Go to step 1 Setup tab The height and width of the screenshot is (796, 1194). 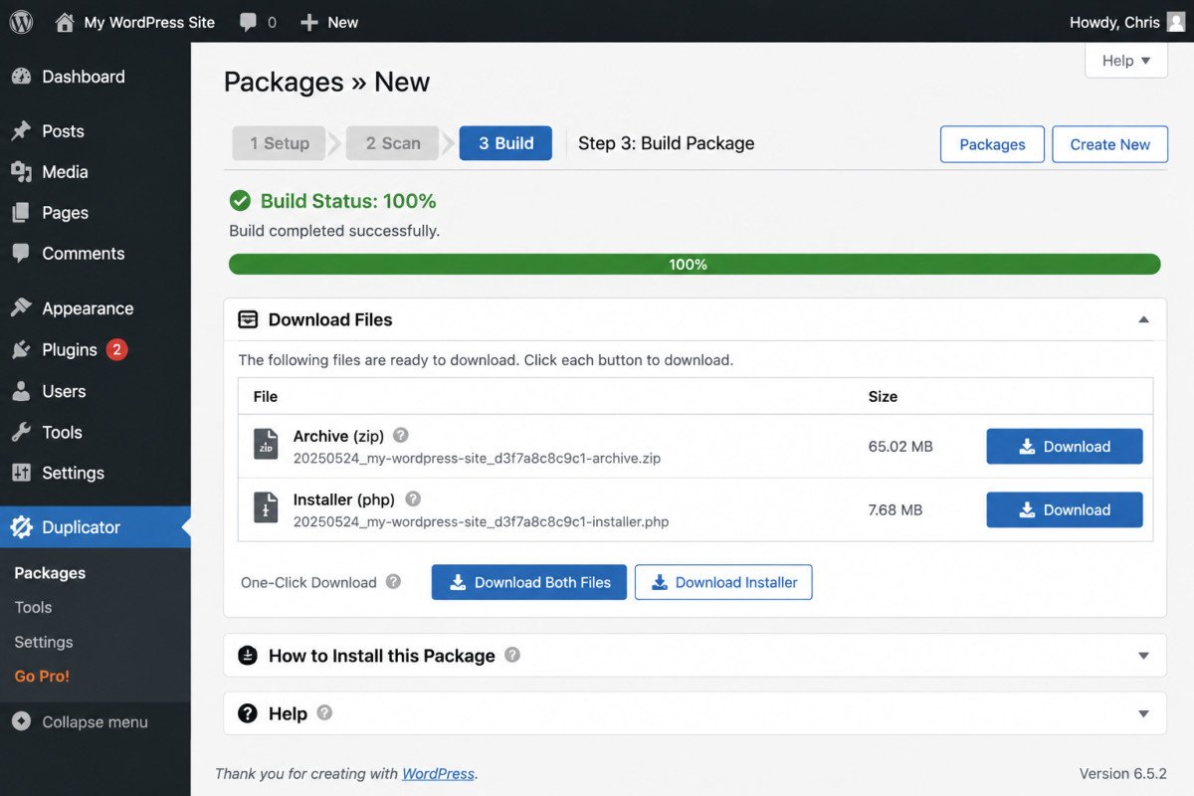tap(280, 143)
